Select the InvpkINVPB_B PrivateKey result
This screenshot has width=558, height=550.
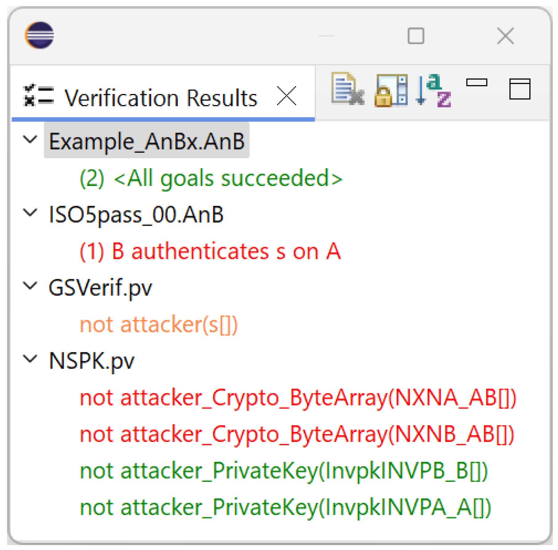pos(284,471)
